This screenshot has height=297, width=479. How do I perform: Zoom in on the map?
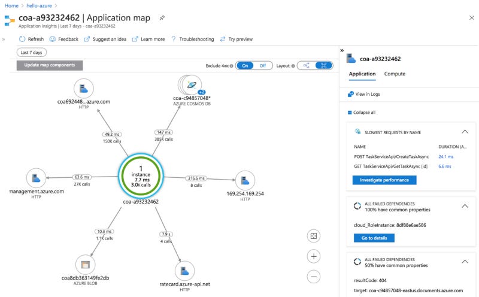(x=314, y=256)
